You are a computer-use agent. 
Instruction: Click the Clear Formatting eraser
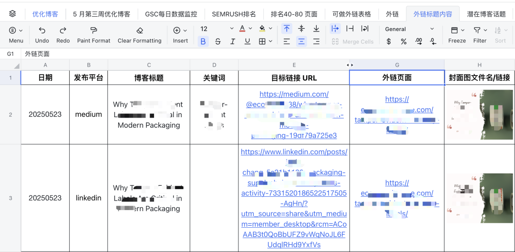coord(140,30)
